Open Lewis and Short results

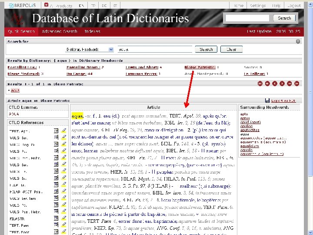pyautogui.click(x=142, y=67)
